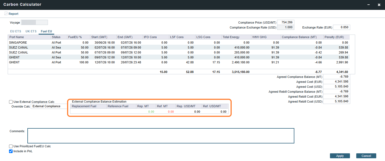The image size is (385, 161).
Task: Sort by the Port Name column header
Action: (29, 37)
